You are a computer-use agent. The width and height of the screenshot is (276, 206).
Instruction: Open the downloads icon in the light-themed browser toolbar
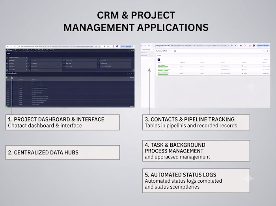click(250, 46)
